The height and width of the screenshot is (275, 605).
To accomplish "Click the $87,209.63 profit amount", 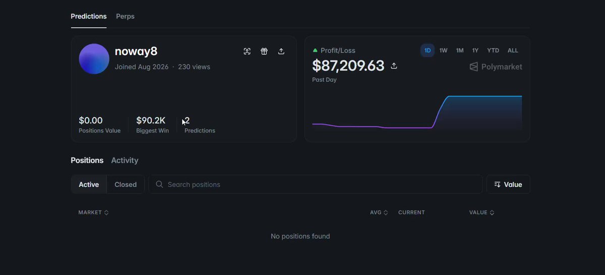I will pos(348,66).
